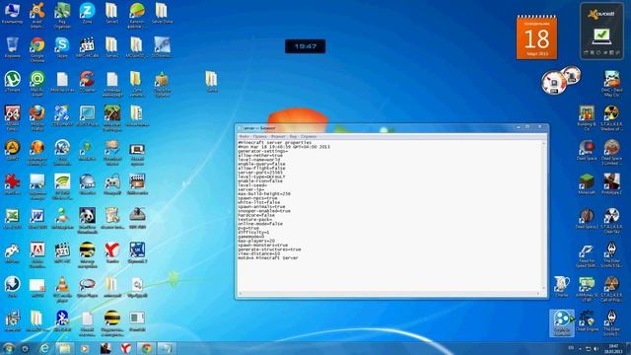Click the line 'hardcore=false'
Image resolution: width=631 pixels, height=355 pixels.
256,215
